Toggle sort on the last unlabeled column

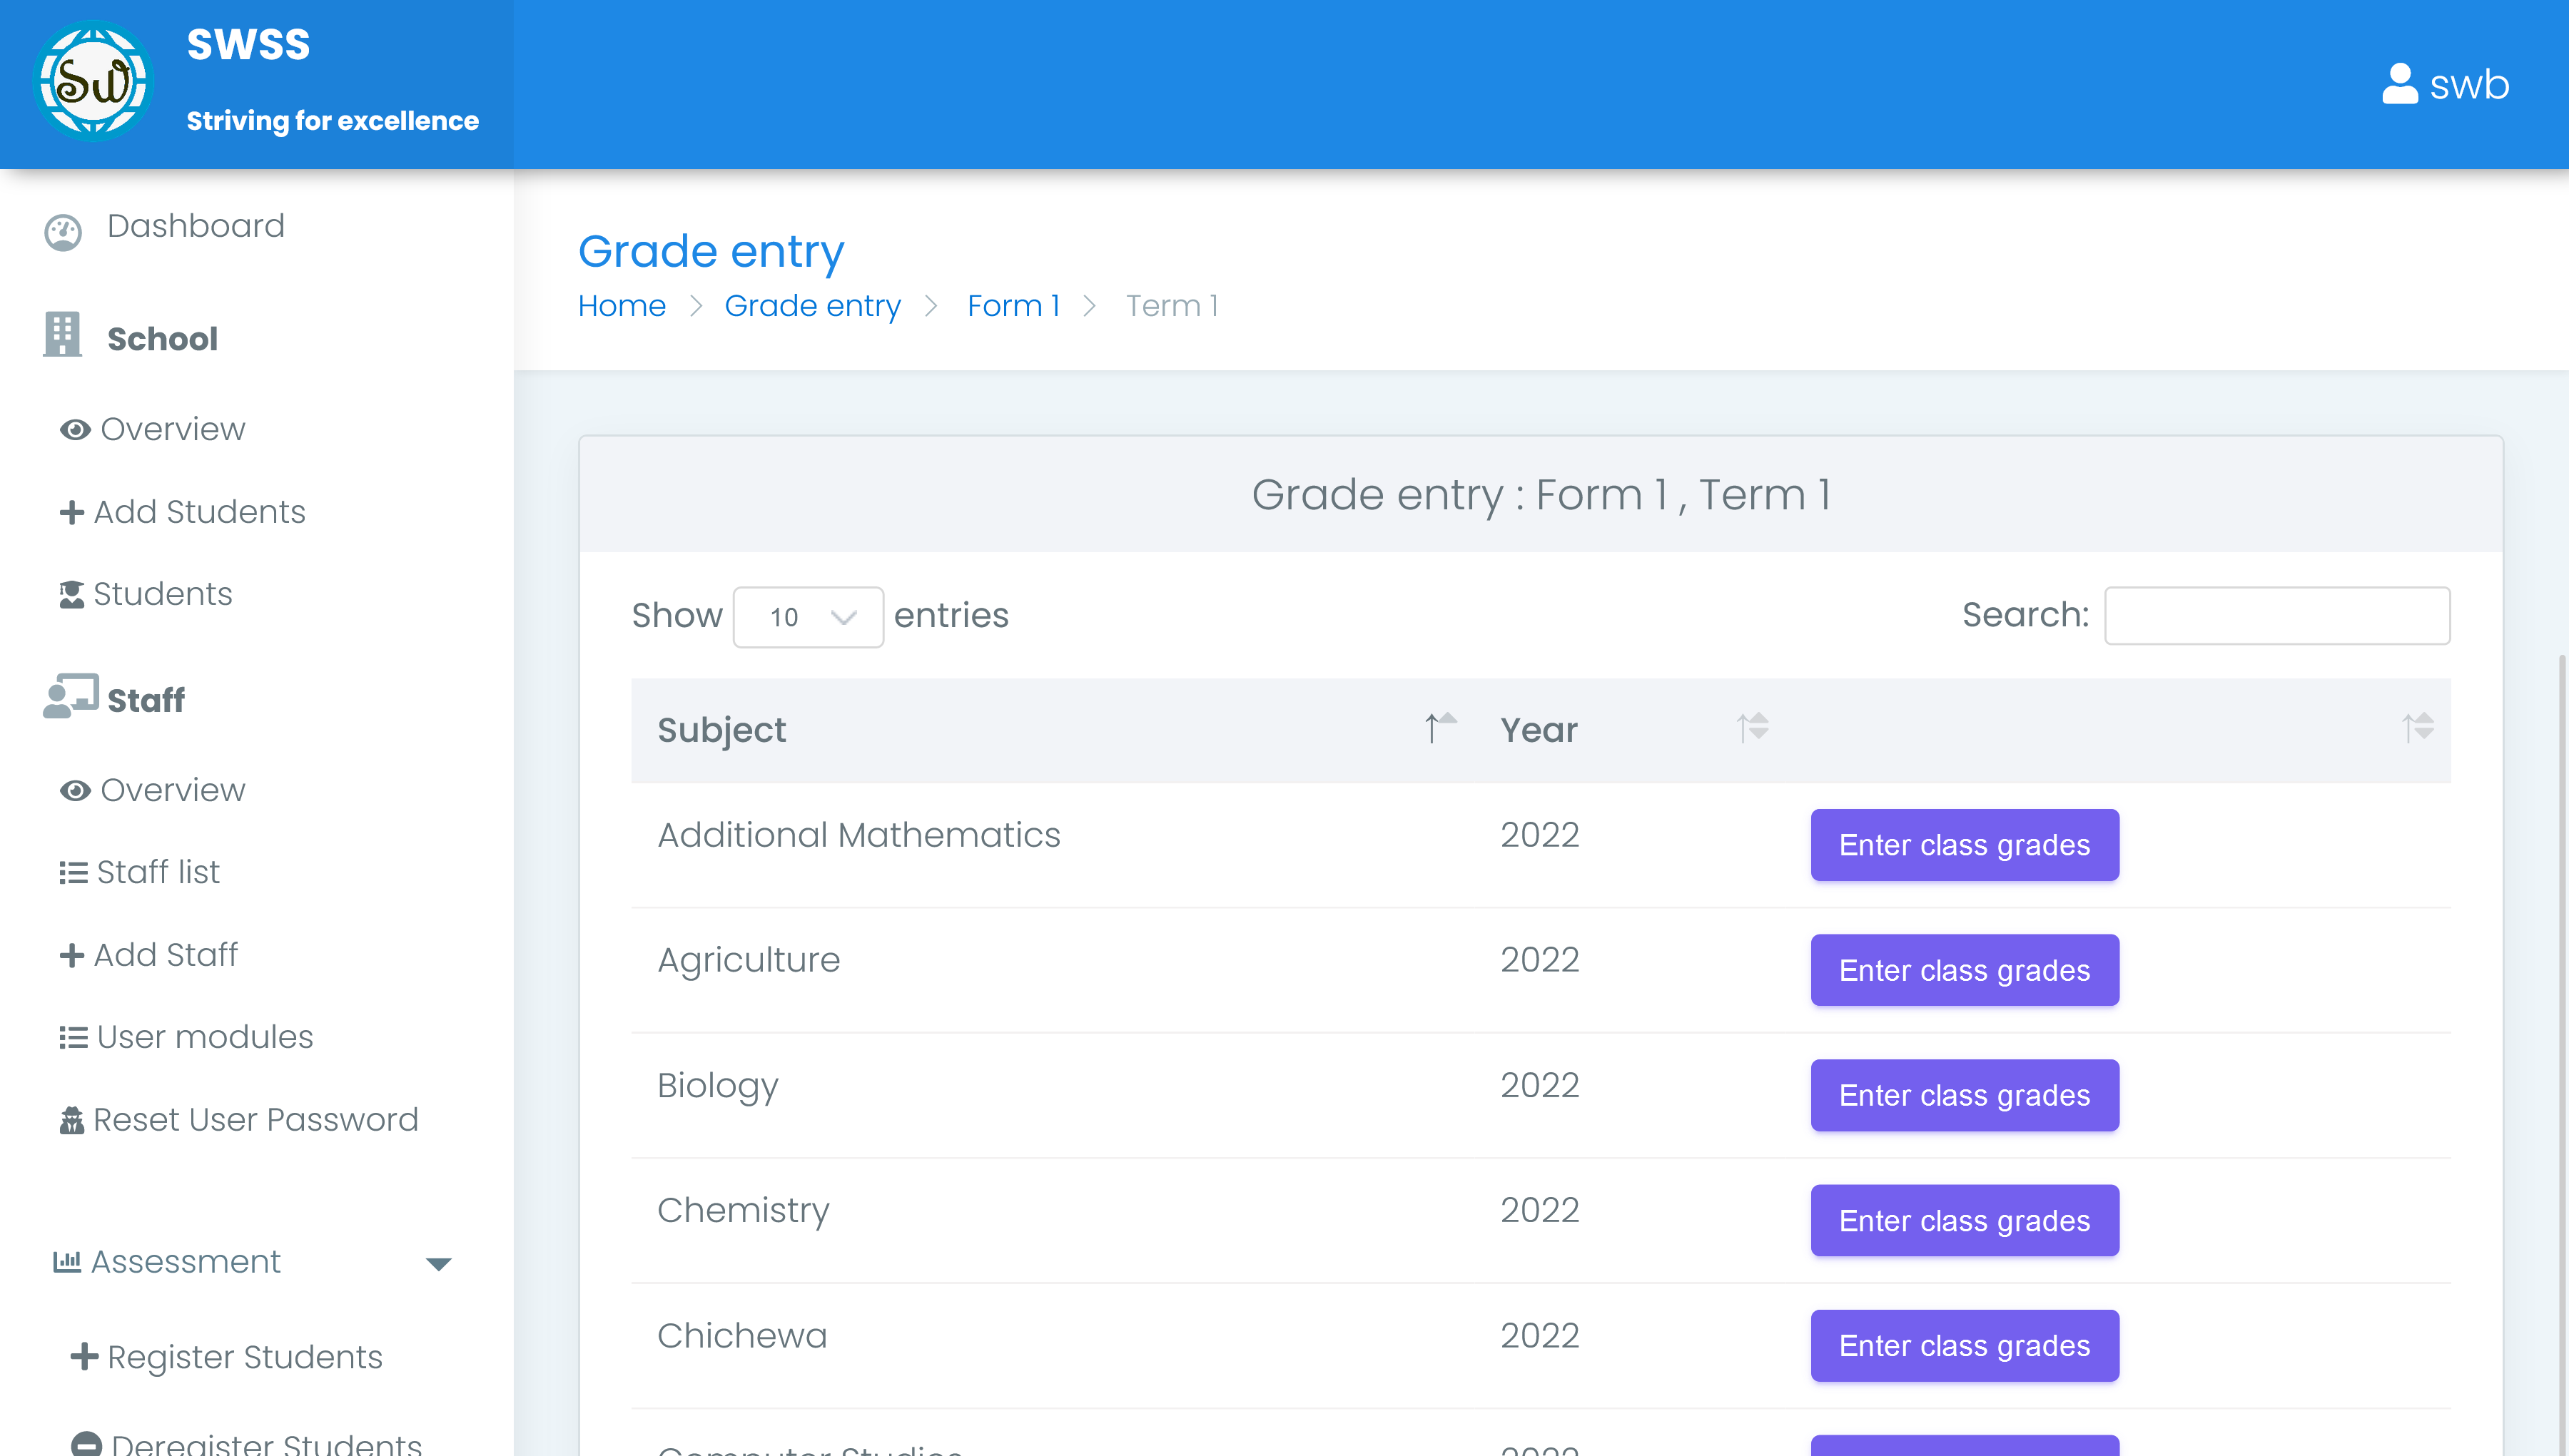2417,728
